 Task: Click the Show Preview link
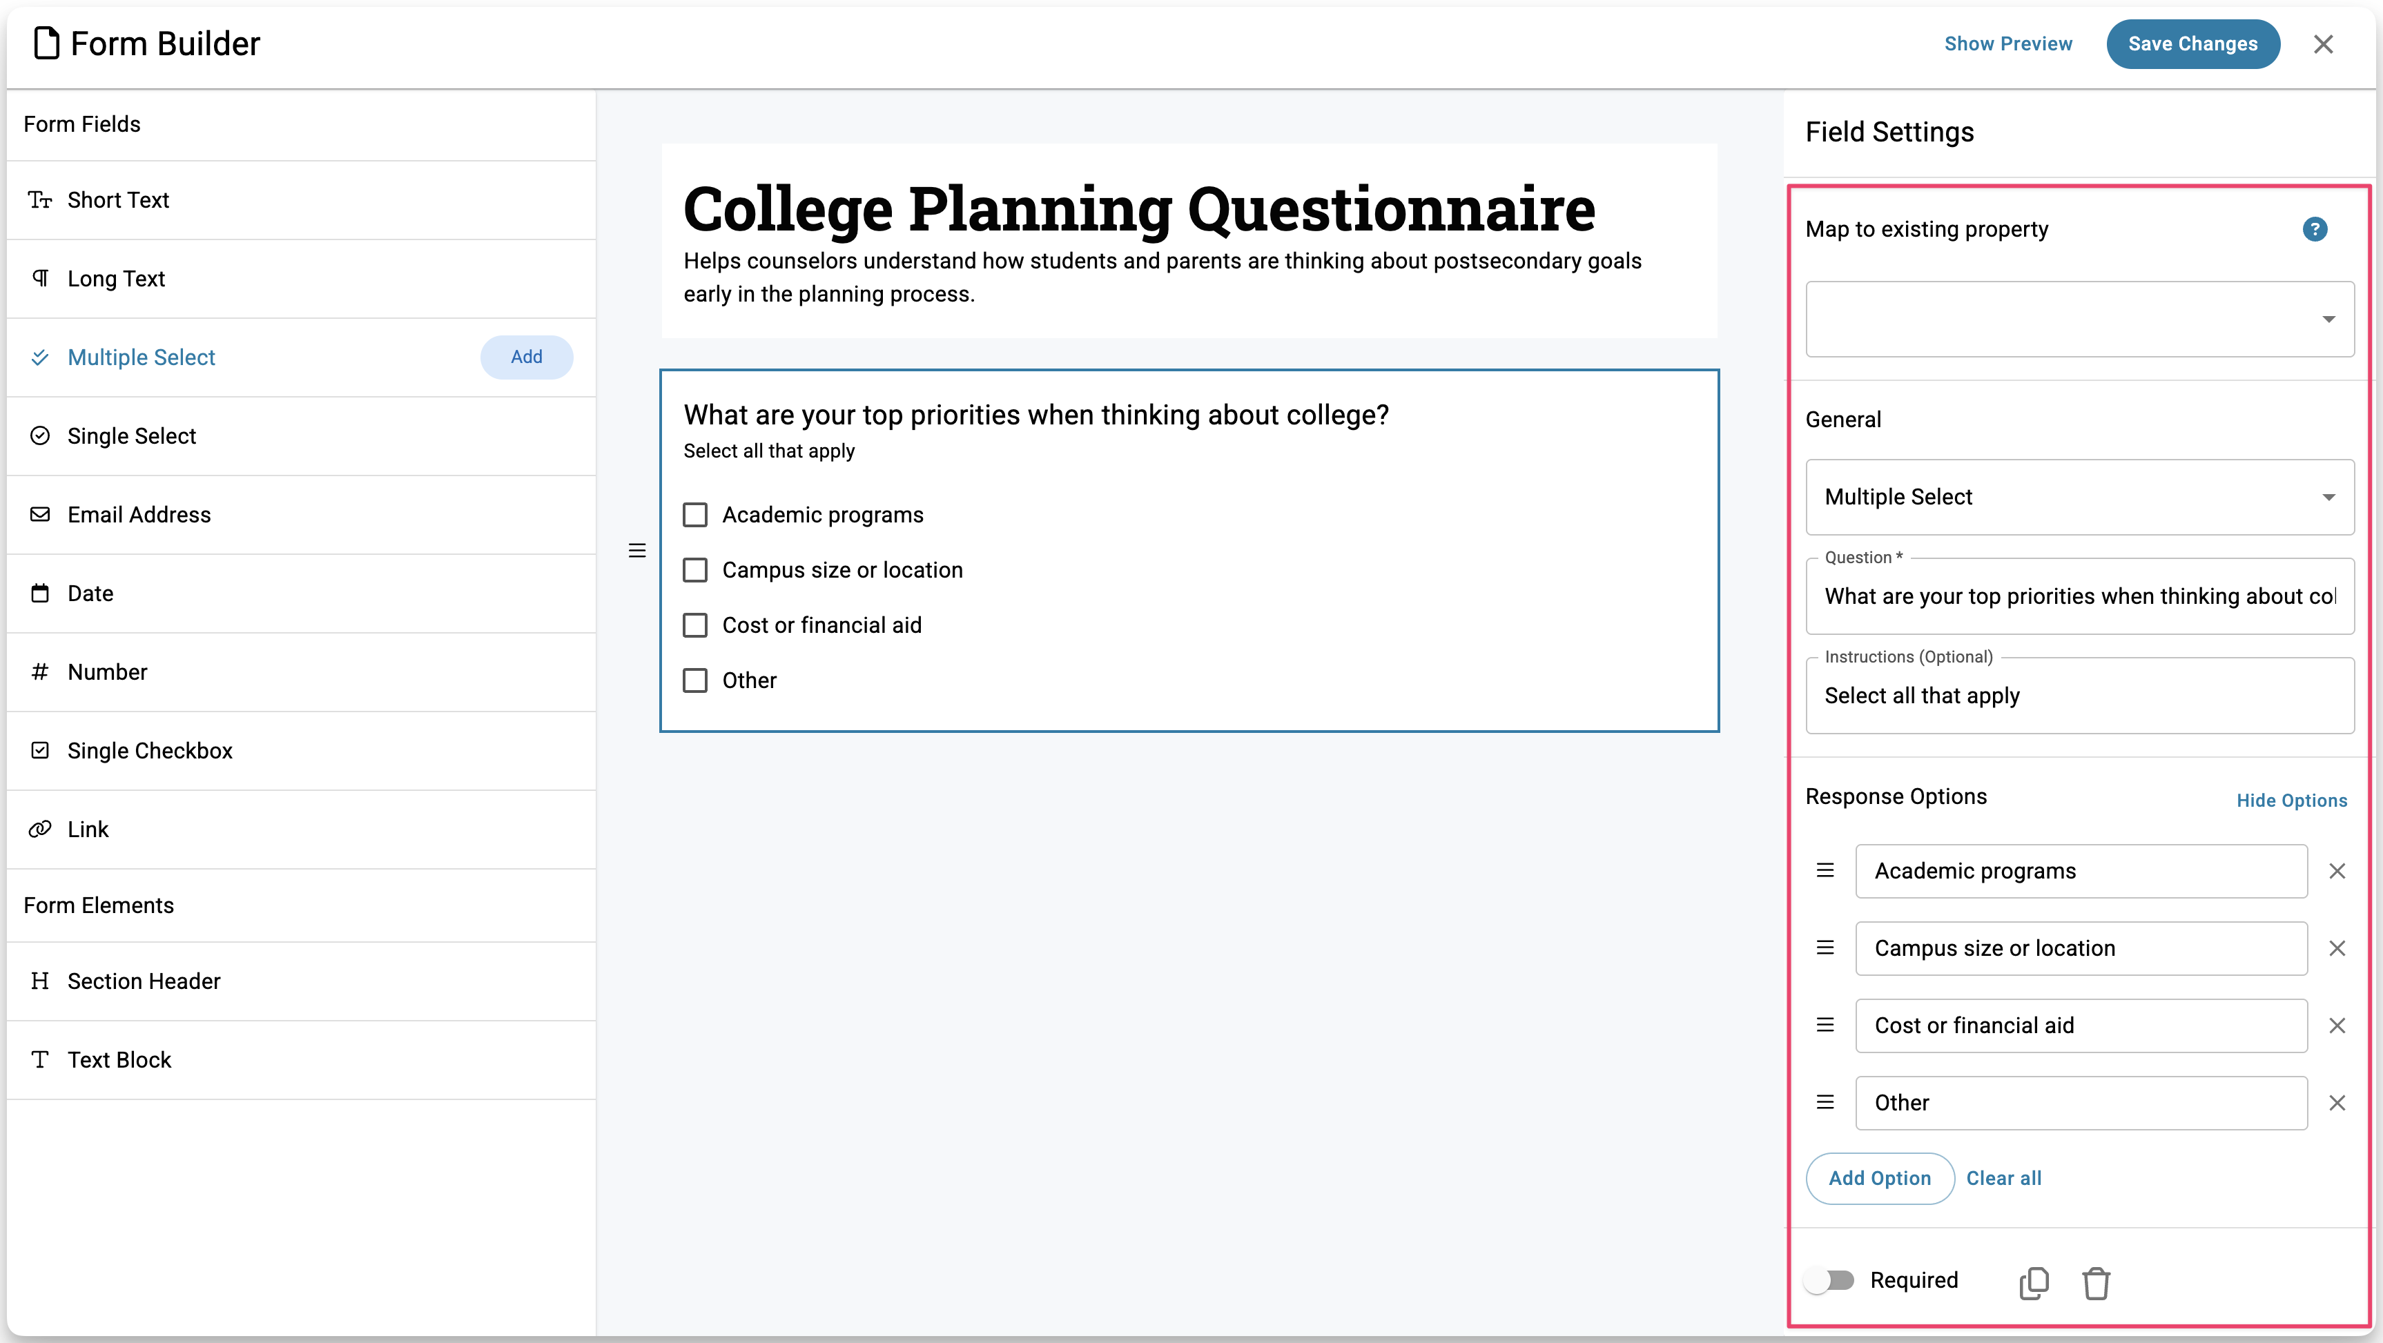point(2007,43)
